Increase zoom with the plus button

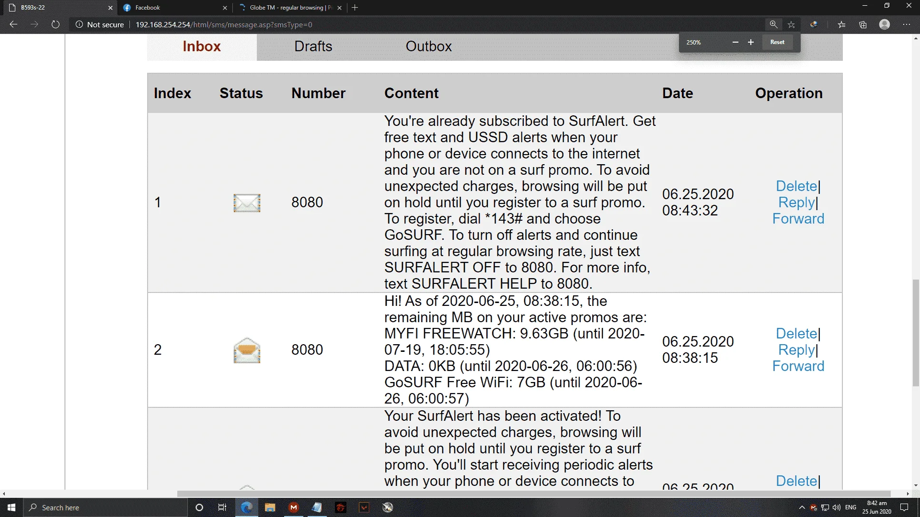point(751,42)
